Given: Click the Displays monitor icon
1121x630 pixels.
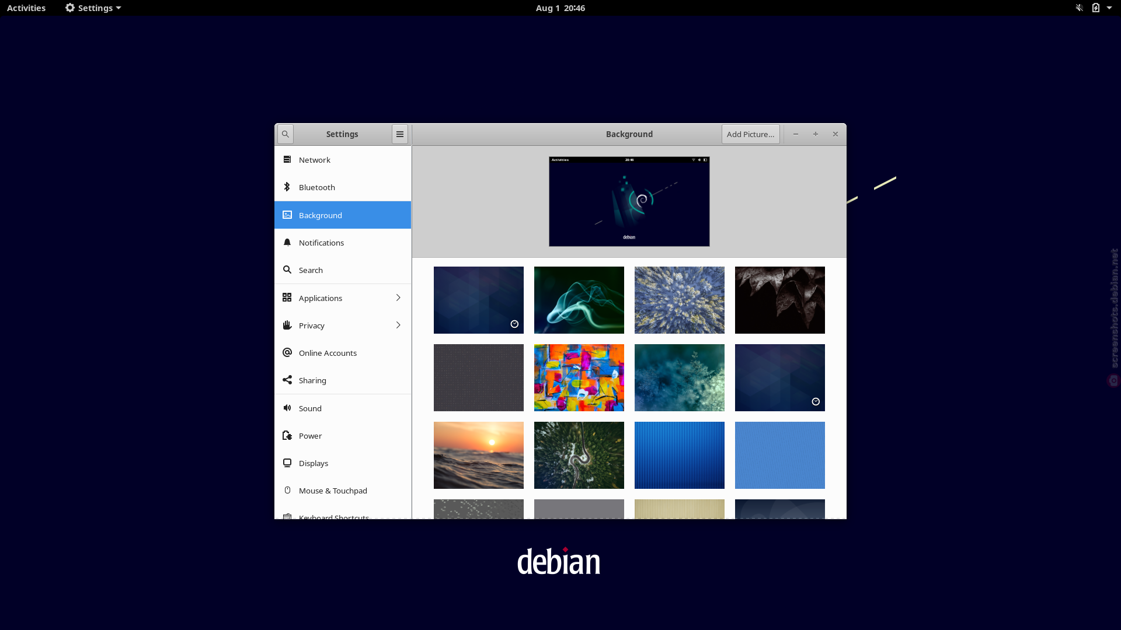Looking at the screenshot, I should (287, 463).
